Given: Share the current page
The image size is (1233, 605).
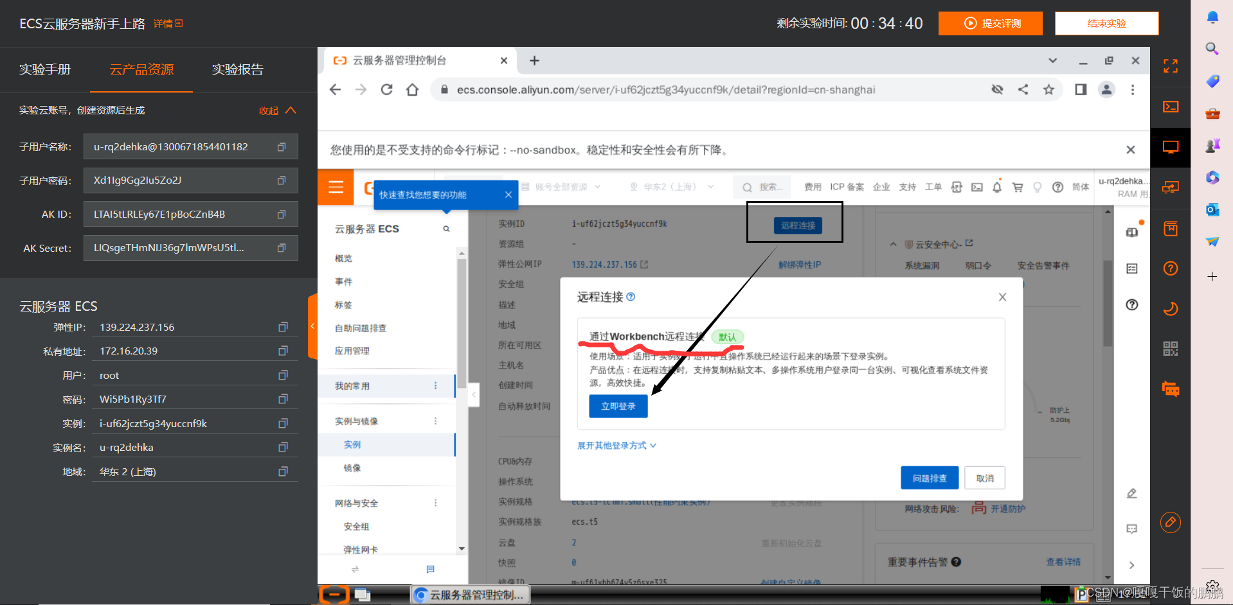Looking at the screenshot, I should click(1023, 89).
